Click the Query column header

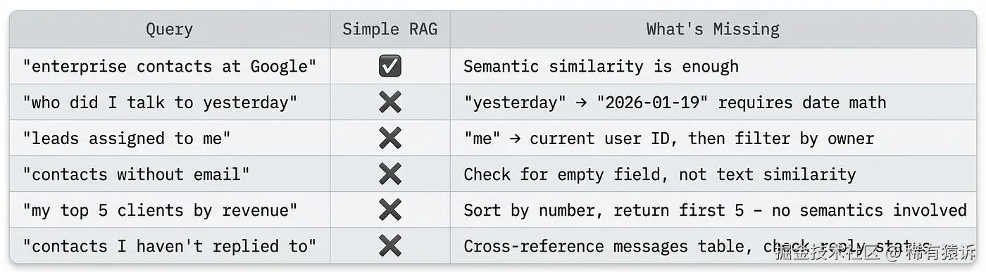(x=169, y=30)
